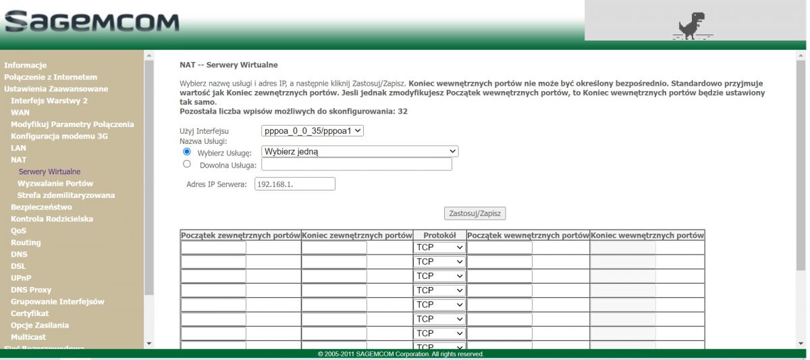Select the Wybierz Usługę radio button
The height and width of the screenshot is (360, 810).
[187, 152]
